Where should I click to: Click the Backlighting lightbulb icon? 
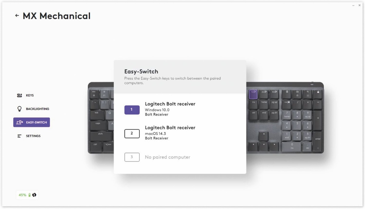pos(19,109)
